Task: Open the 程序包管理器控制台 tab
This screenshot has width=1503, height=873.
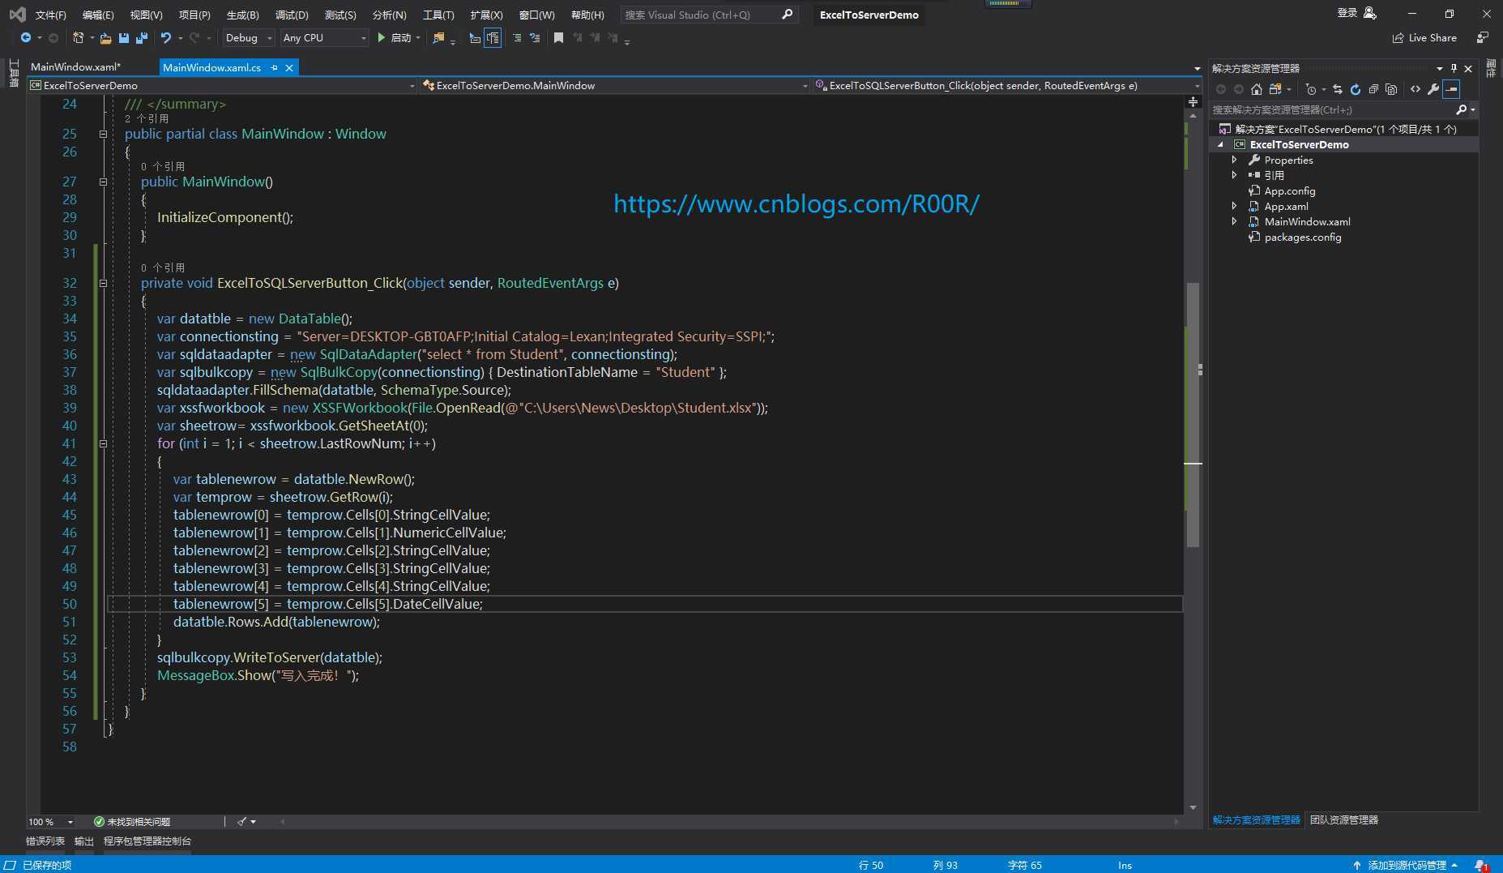Action: (147, 841)
